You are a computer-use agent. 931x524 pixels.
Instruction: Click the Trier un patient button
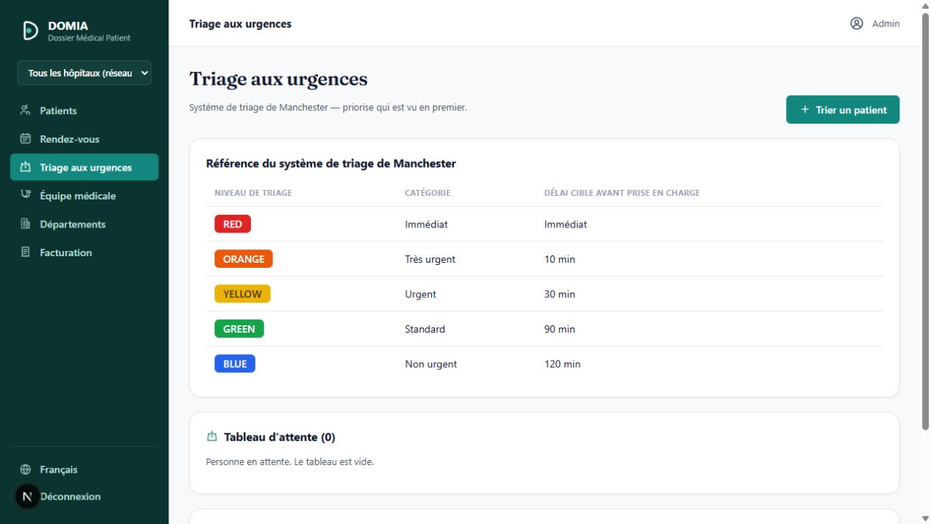(x=843, y=110)
